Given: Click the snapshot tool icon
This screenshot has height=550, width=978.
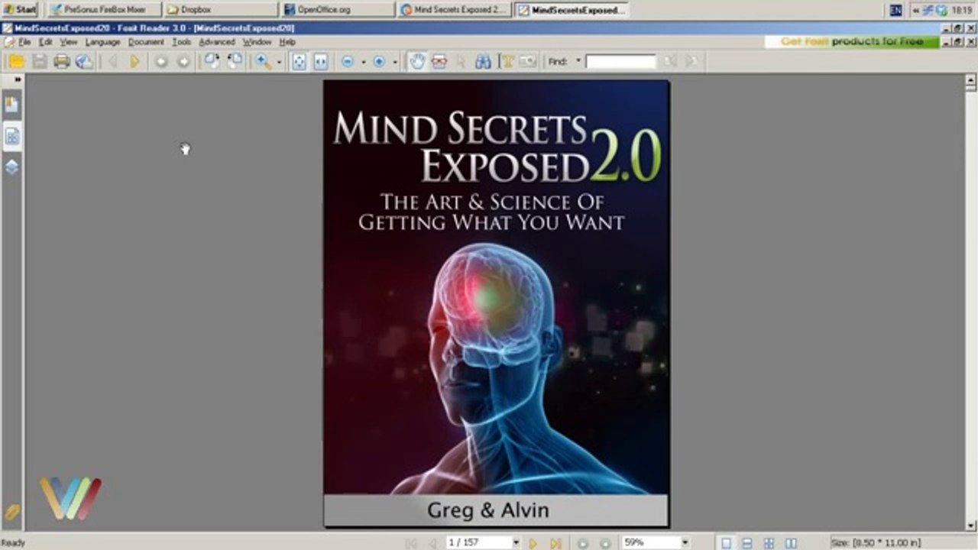Looking at the screenshot, I should pos(439,62).
